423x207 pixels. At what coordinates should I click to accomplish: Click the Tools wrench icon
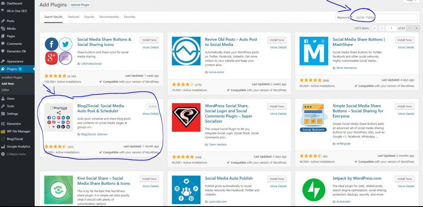pos(3,106)
